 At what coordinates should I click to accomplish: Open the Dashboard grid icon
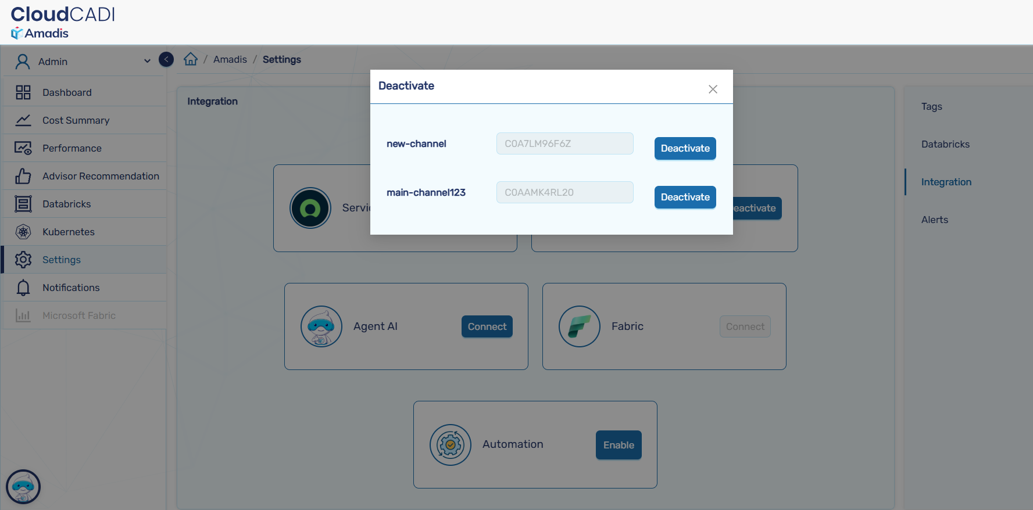tap(23, 92)
